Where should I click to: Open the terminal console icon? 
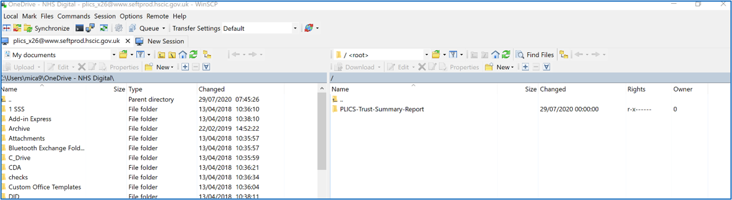pos(79,28)
